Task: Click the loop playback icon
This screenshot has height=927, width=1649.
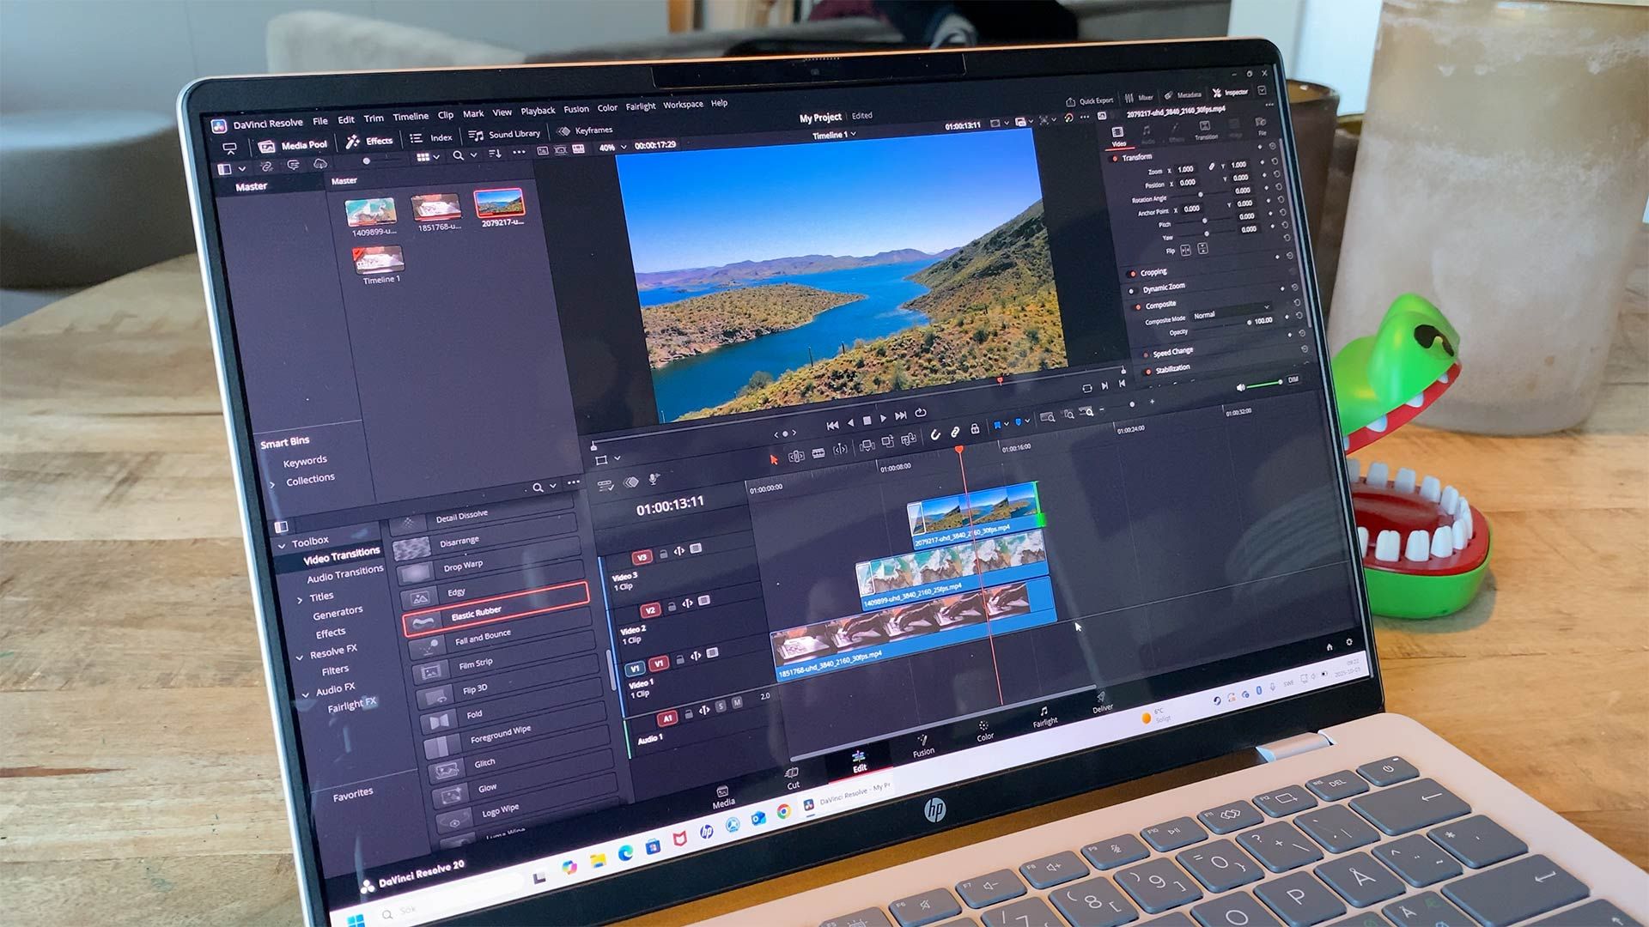Action: click(920, 413)
